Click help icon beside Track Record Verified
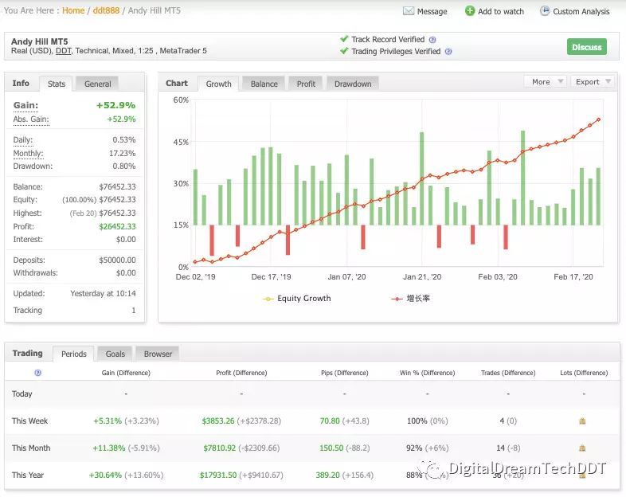626x497 pixels. pos(432,39)
